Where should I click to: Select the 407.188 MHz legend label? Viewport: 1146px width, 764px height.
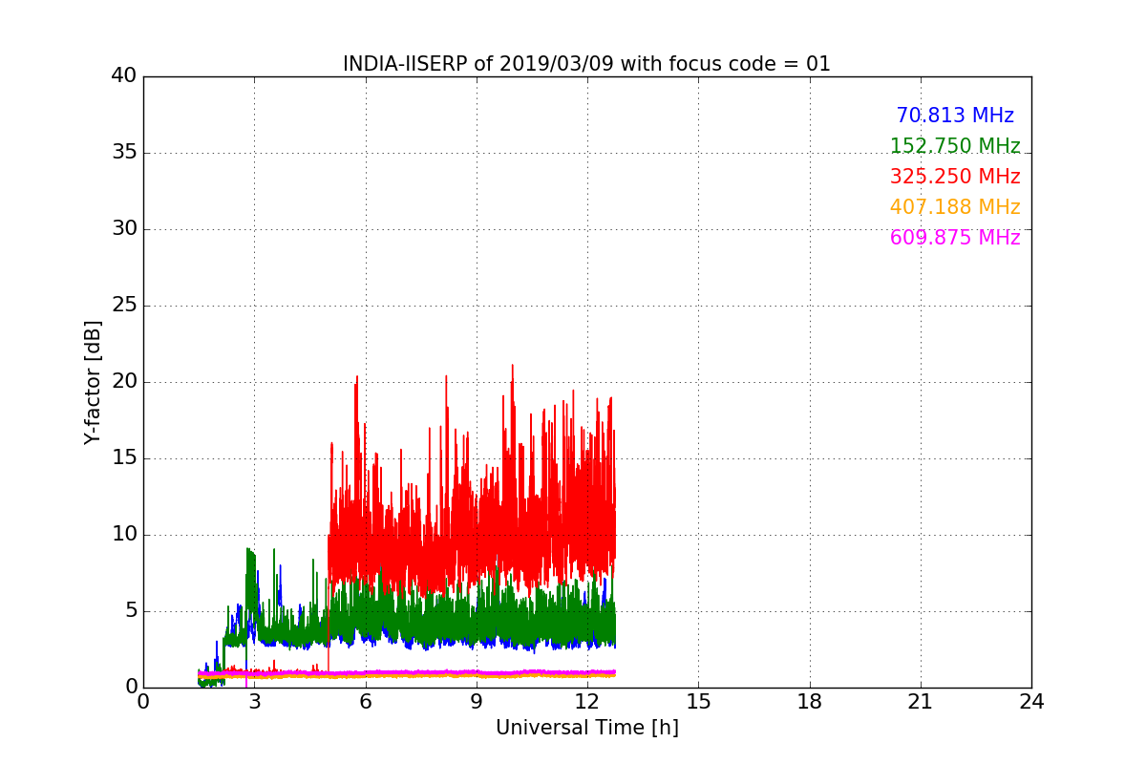tap(955, 207)
